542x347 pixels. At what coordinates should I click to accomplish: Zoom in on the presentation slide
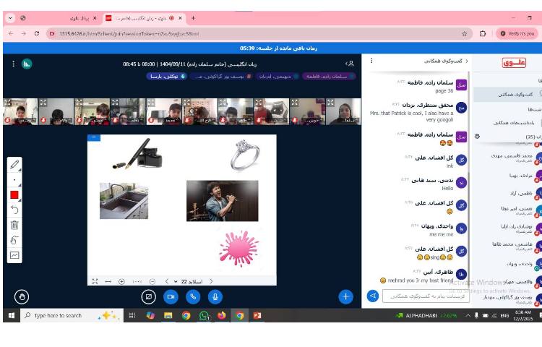[121, 281]
